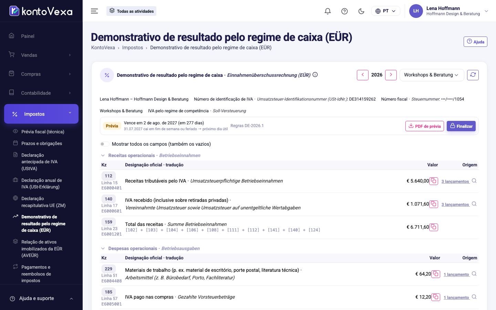Click the Ajuda button near the title
The image size is (496, 310).
click(475, 42)
